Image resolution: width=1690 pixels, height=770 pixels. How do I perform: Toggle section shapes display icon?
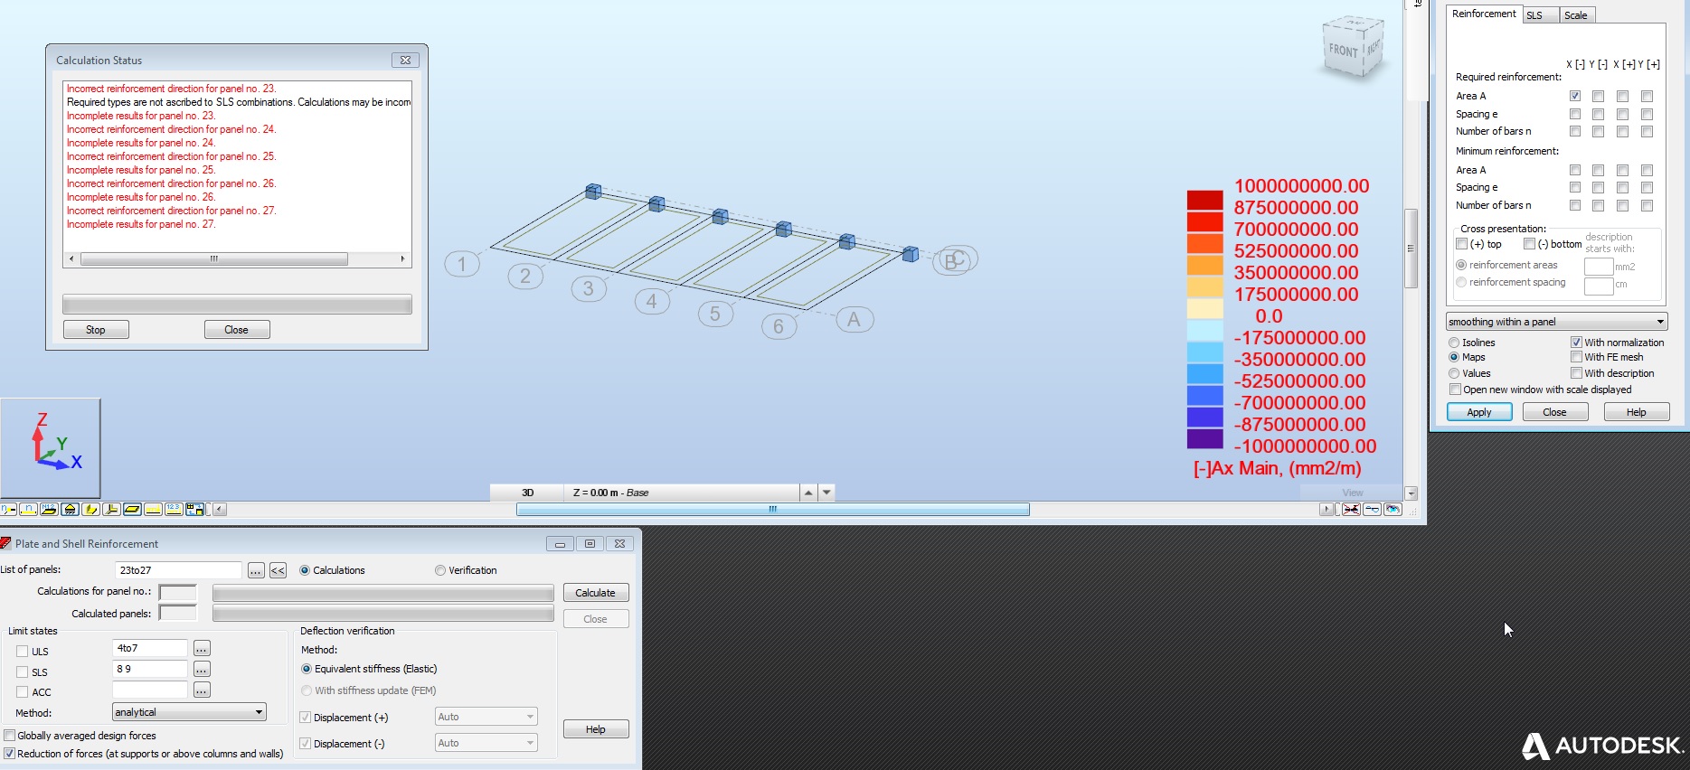(90, 510)
